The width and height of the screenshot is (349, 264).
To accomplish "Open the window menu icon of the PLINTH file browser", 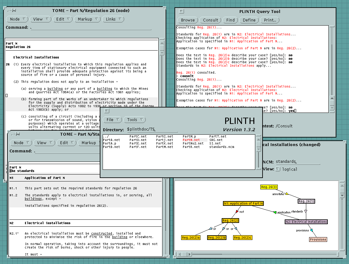I will [107, 111].
